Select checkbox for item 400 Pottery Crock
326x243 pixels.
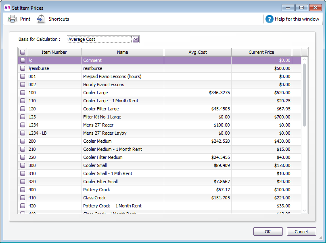(x=23, y=190)
